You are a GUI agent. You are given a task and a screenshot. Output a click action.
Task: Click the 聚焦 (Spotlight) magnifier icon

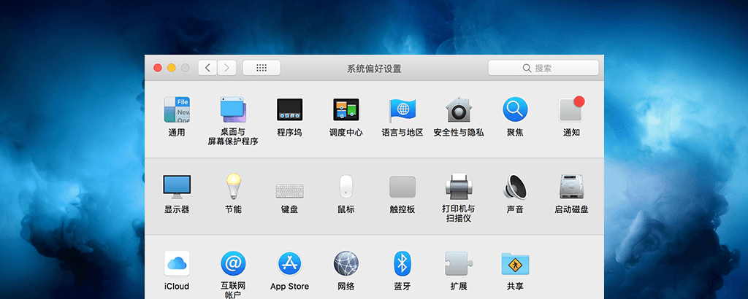point(515,110)
